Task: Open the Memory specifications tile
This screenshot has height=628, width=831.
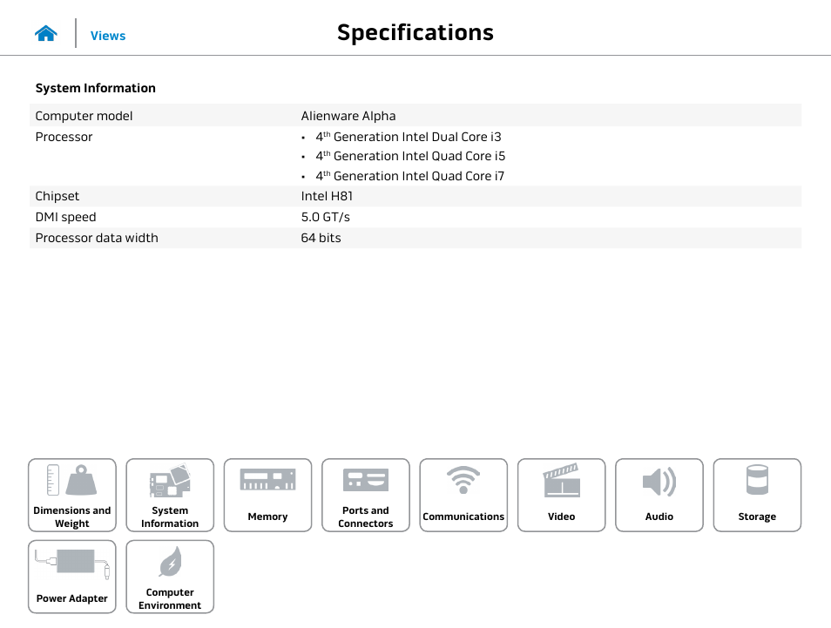Action: 267,495
